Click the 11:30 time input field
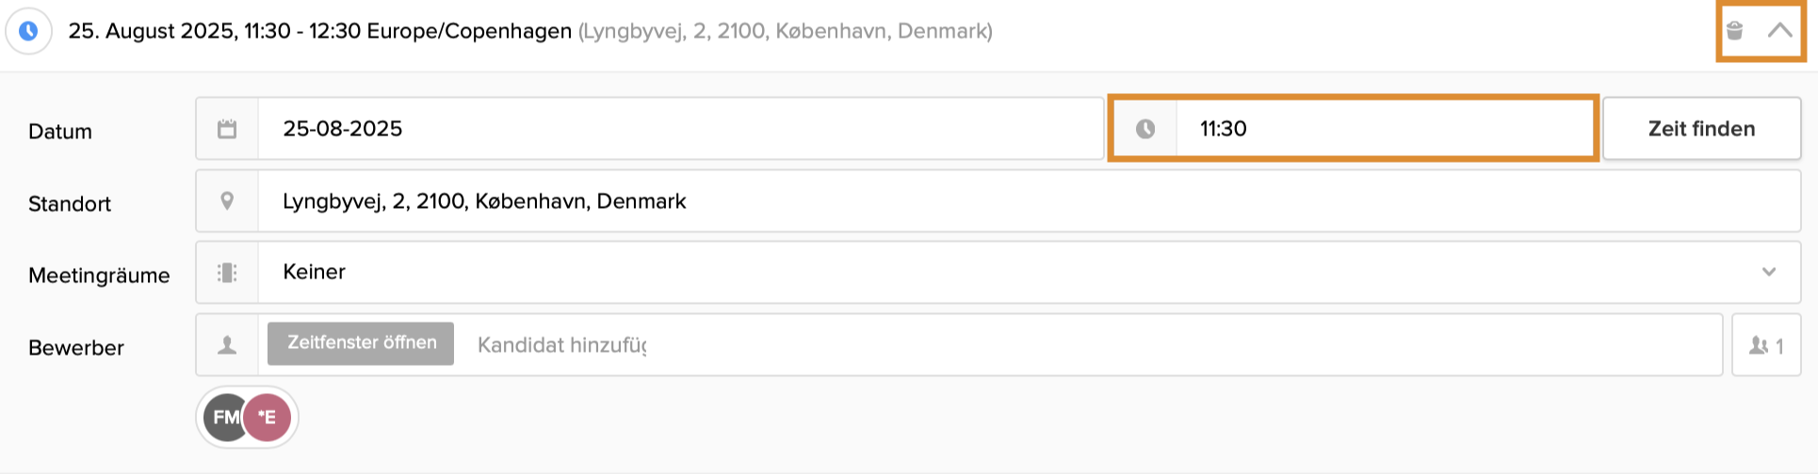Screen dimensions: 1818x474 [x=1385, y=129]
